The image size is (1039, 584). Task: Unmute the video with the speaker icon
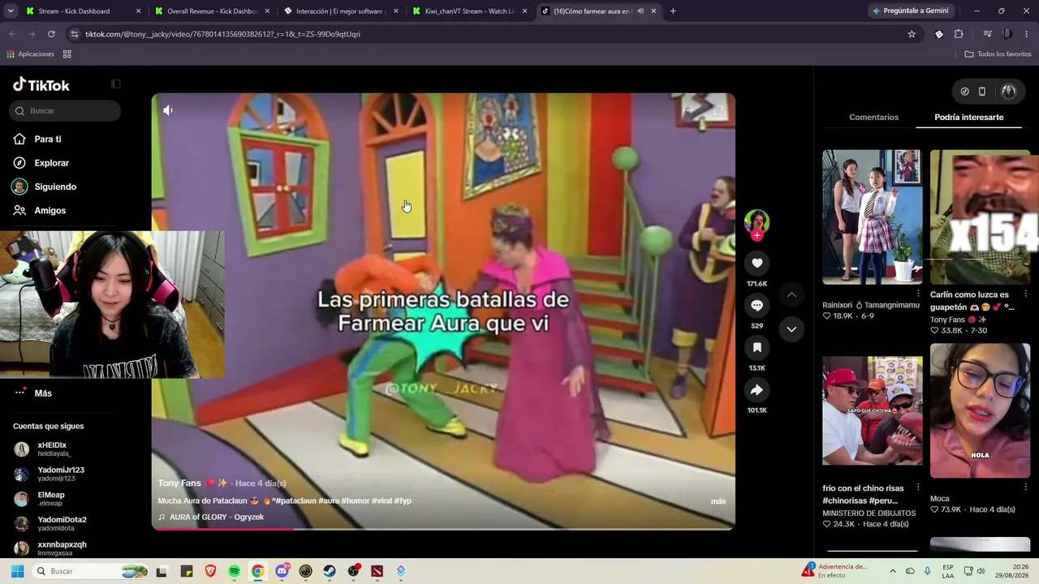pyautogui.click(x=168, y=110)
